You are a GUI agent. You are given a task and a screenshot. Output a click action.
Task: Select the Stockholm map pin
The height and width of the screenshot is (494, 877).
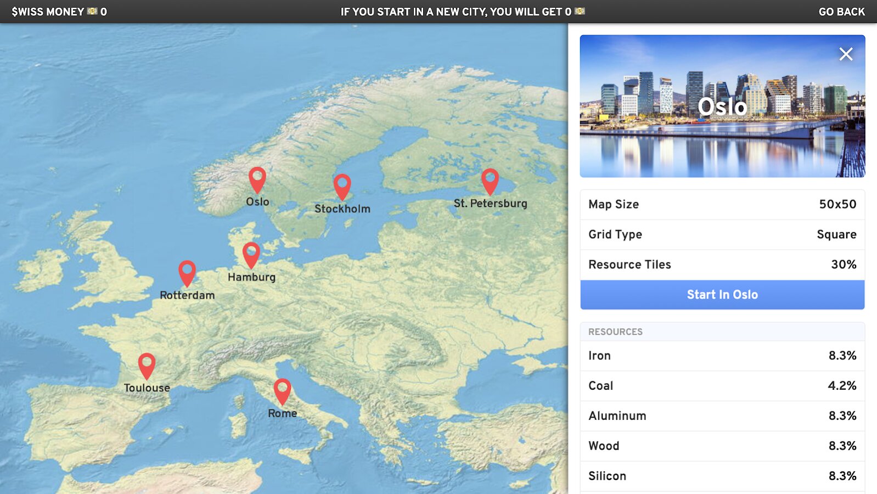click(342, 188)
